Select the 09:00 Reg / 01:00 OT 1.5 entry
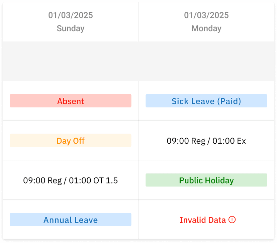 71,180
